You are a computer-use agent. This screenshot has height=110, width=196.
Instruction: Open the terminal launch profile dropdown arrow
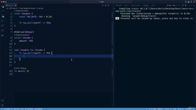[x=181, y=5]
